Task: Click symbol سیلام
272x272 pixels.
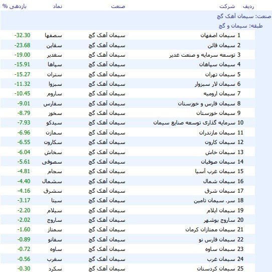Action: tap(55, 211)
